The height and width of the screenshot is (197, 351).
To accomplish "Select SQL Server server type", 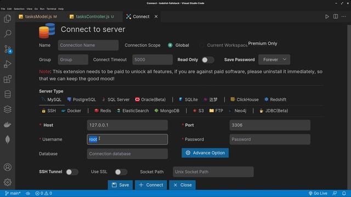I will (116, 100).
